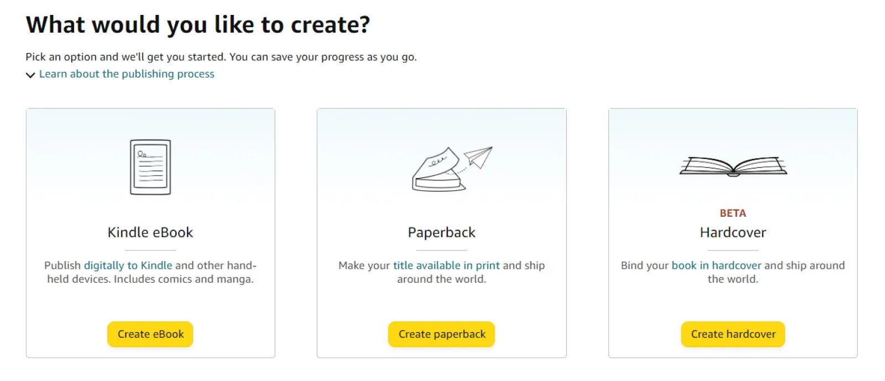Screen dimensions: 885x381
Task: Click "Includes comics and manga" description text
Action: 184,279
